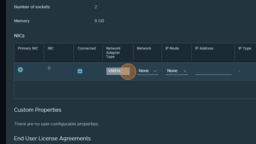The image size is (256, 144).
Task: Click the Memory value 8 GB
Action: (x=99, y=21)
